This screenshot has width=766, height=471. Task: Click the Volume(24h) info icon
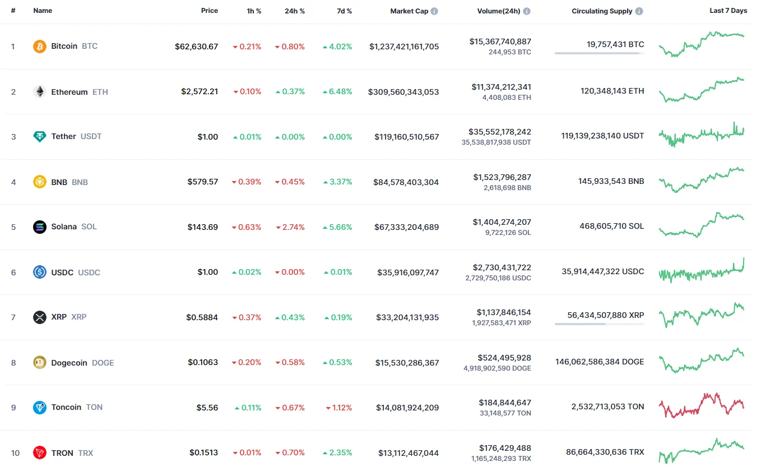click(x=527, y=11)
